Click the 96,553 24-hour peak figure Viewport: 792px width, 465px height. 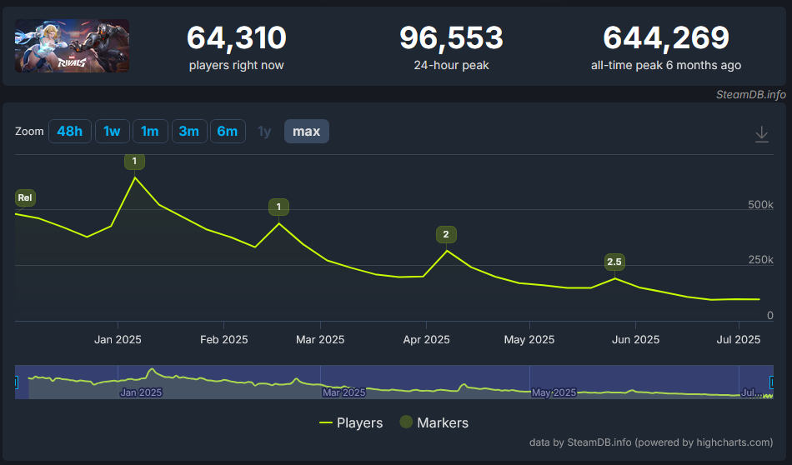(x=451, y=37)
